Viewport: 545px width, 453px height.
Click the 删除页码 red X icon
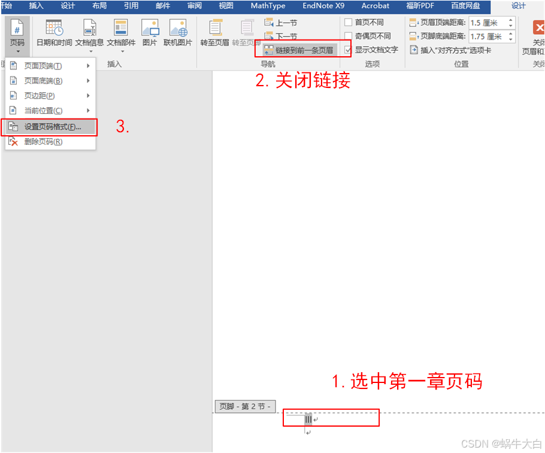(x=13, y=141)
